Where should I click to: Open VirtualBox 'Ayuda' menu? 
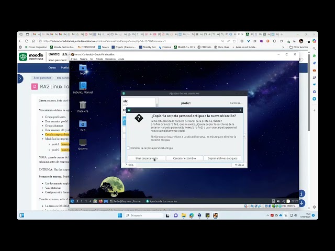point(121,59)
